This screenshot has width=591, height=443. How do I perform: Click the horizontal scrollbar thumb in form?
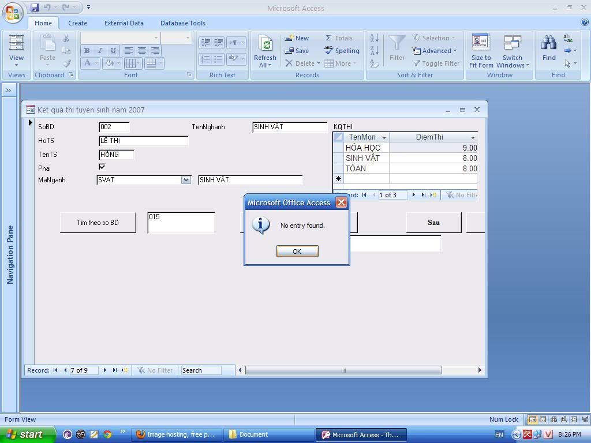(343, 370)
